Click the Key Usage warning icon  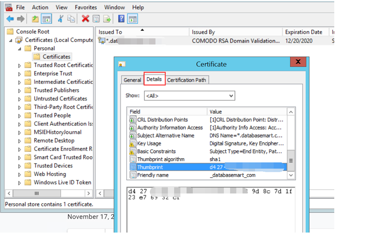point(133,143)
